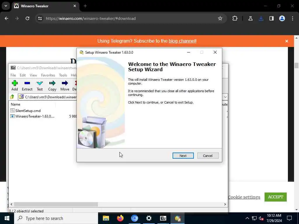Screen dimensions: 299x224
Task: Reload the browser page
Action: tap(27, 18)
